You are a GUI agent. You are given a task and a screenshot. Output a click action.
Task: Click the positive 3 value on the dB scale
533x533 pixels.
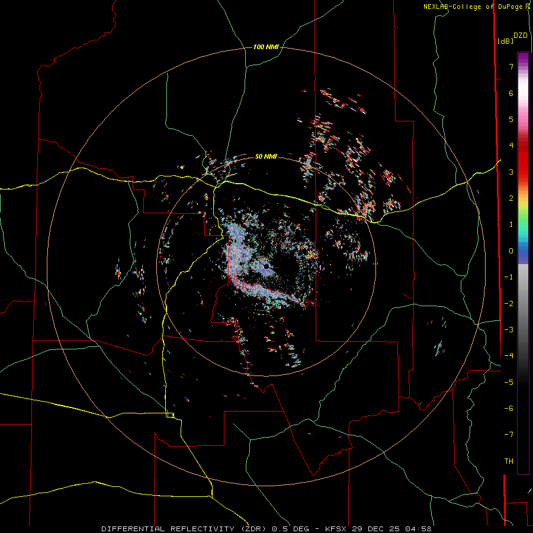511,172
